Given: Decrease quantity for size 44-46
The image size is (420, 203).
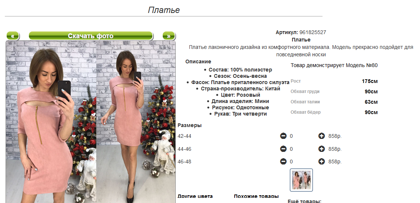Looking at the screenshot, I should pyautogui.click(x=283, y=149).
